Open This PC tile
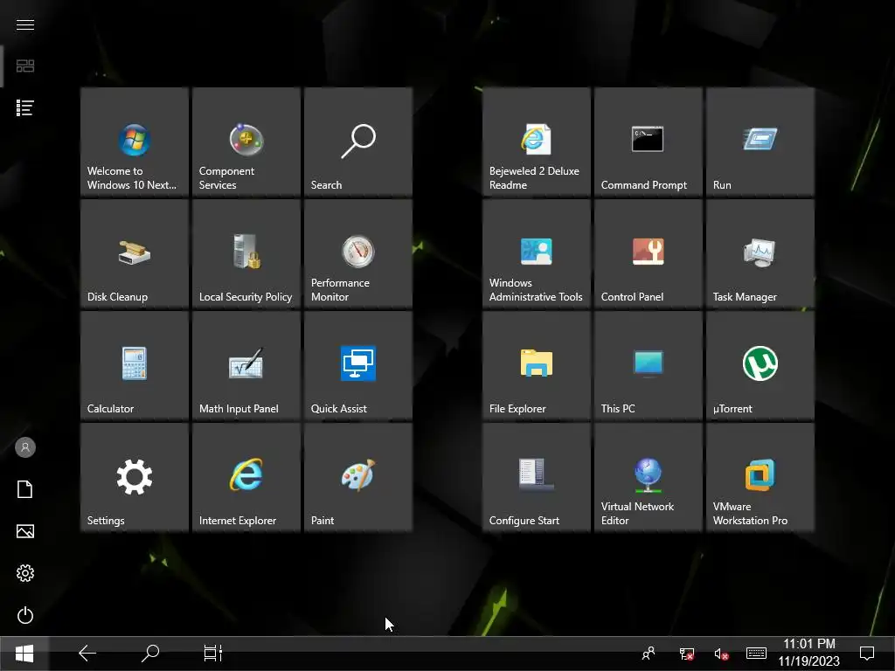Image resolution: width=895 pixels, height=671 pixels. tap(649, 366)
